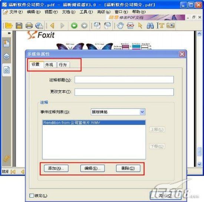Click the 删除(D) button
Viewport: 204px width, 202px height.
coord(128,168)
